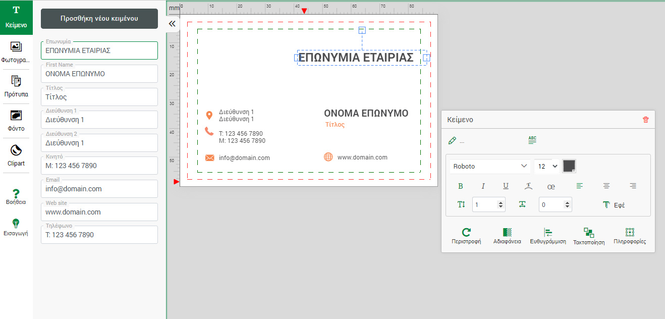Image resolution: width=665 pixels, height=319 pixels.
Task: Toggle underline formatting
Action: click(506, 186)
